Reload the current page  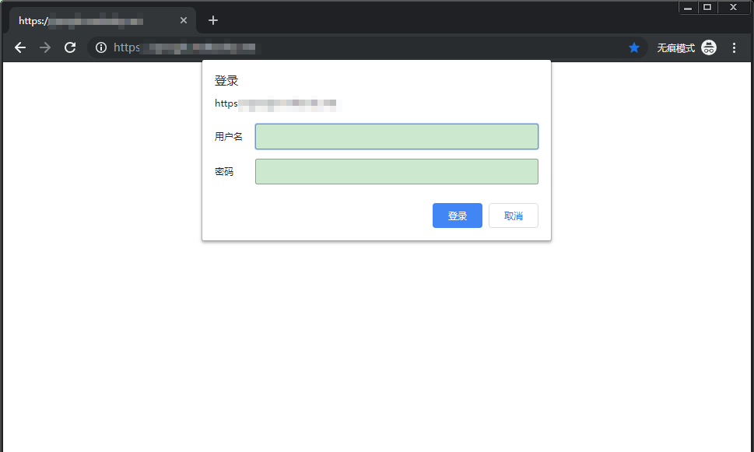(70, 48)
